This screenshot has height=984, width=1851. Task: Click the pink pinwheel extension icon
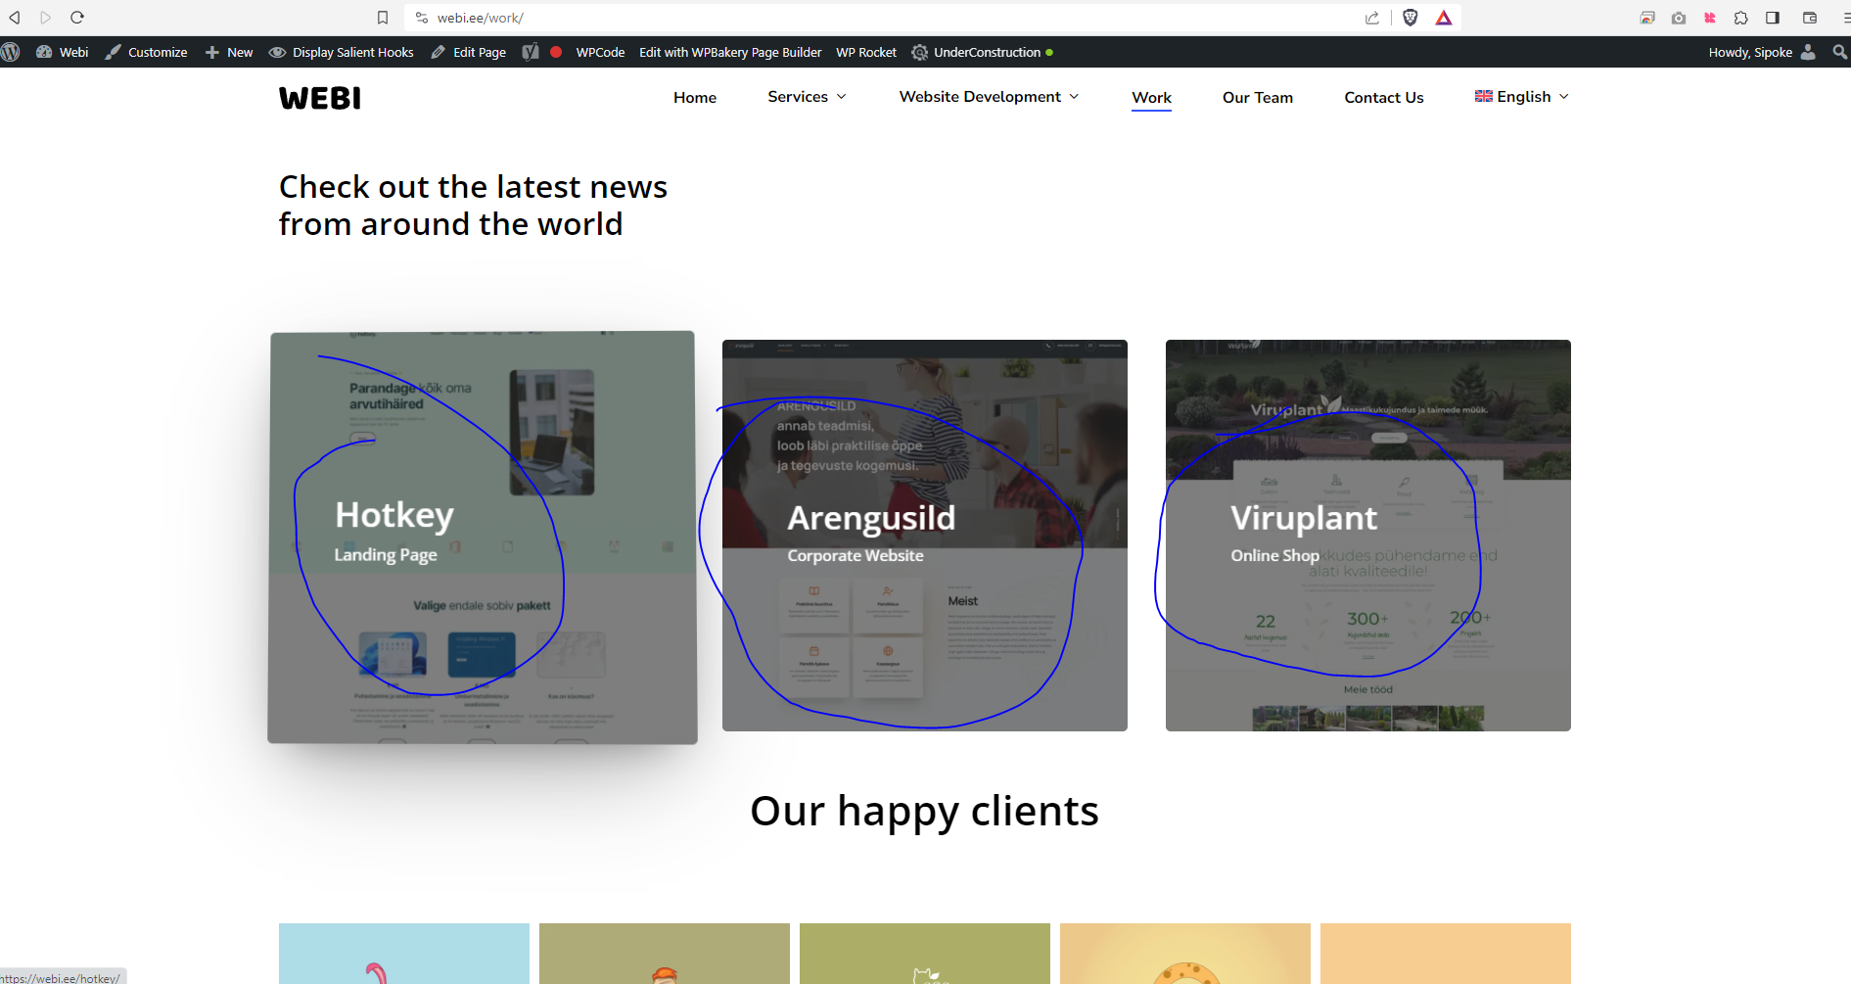[1710, 18]
